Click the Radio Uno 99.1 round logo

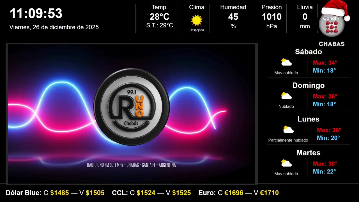pyautogui.click(x=132, y=107)
